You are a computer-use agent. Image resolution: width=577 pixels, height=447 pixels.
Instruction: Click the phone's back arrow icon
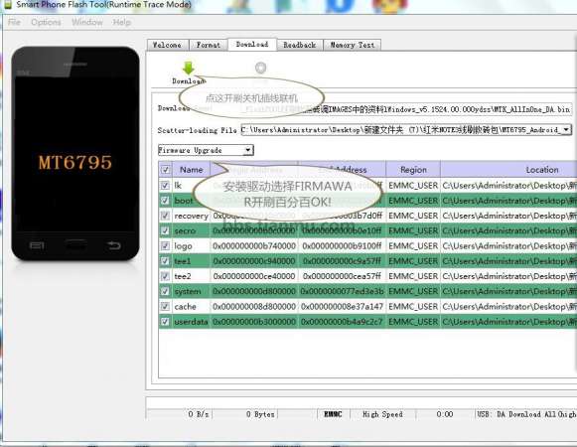click(113, 245)
